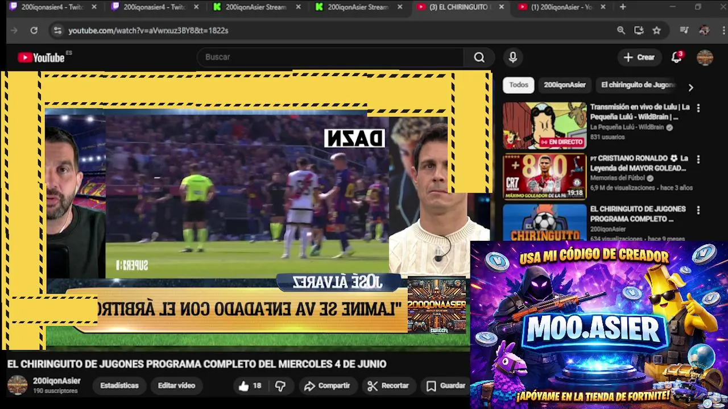Image resolution: width=728 pixels, height=409 pixels.
Task: Start voice search with microphone icon
Action: point(512,57)
